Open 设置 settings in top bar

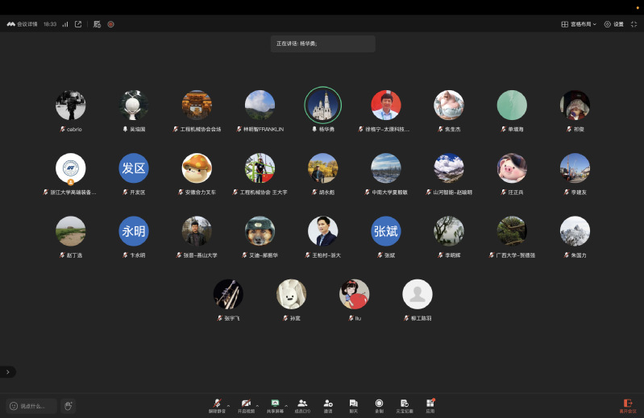613,24
